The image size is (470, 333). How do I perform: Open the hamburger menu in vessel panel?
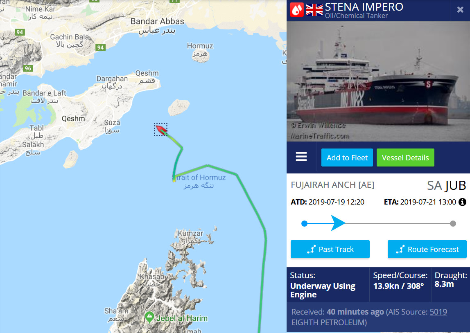point(301,157)
